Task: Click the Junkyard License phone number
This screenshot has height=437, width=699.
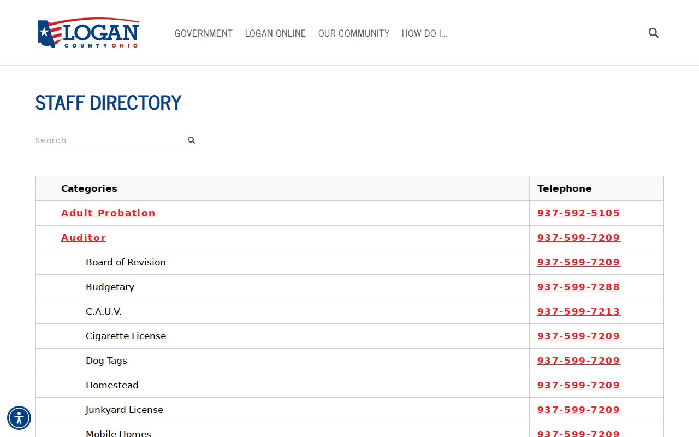Action: [x=578, y=410]
